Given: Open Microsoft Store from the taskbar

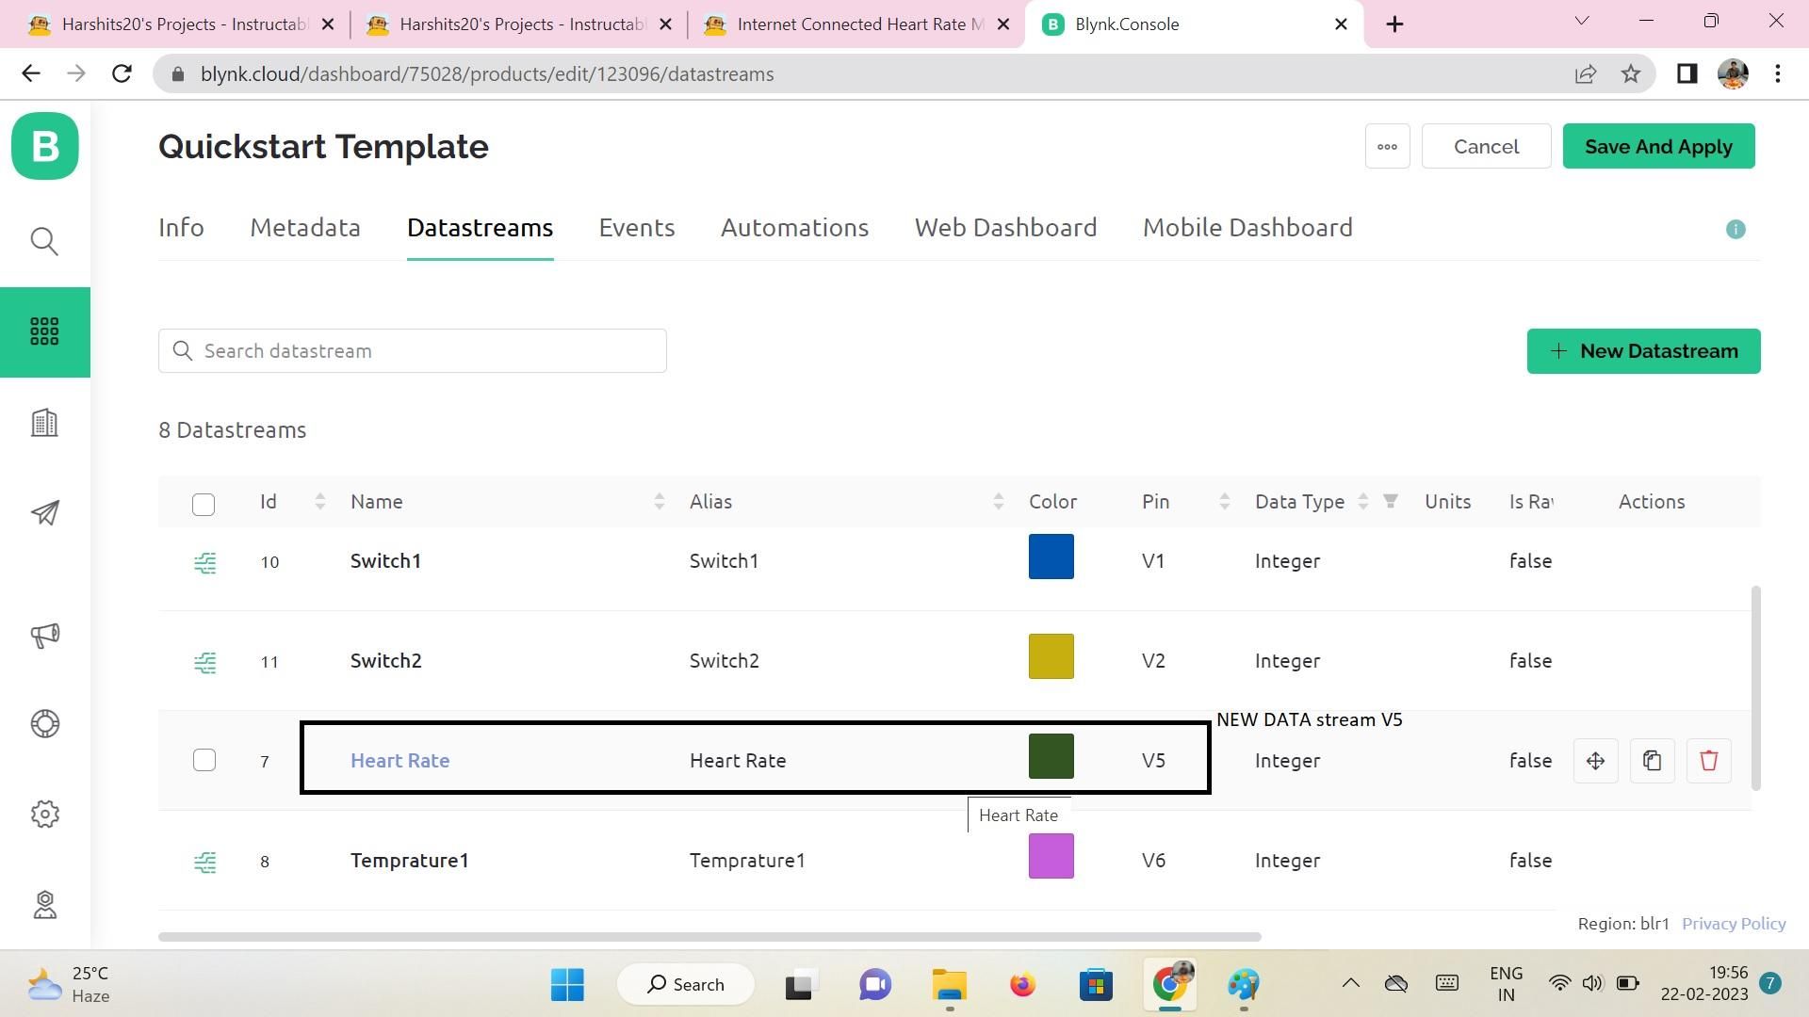Looking at the screenshot, I should pyautogui.click(x=1096, y=985).
